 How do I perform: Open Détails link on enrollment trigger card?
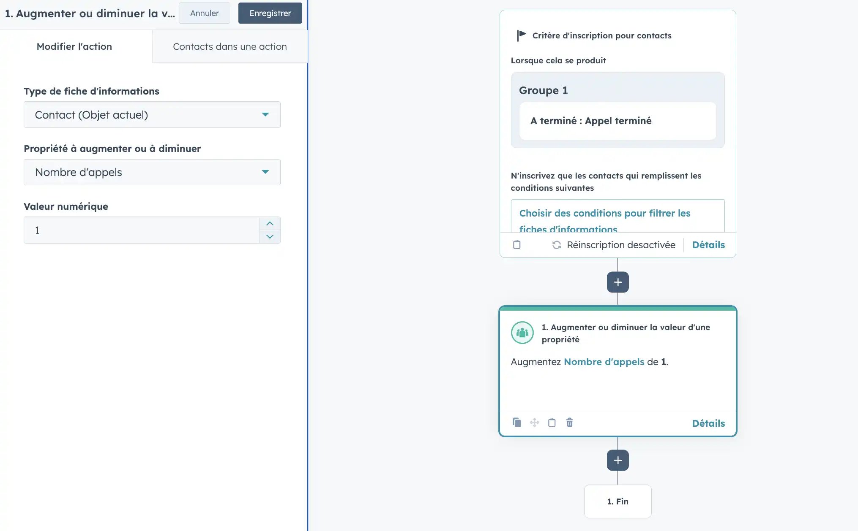click(x=708, y=245)
